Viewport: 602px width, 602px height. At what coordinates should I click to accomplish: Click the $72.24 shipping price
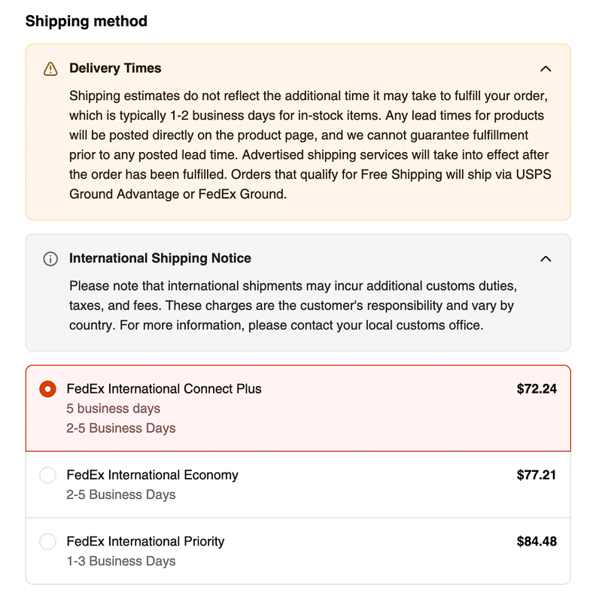pyautogui.click(x=537, y=389)
